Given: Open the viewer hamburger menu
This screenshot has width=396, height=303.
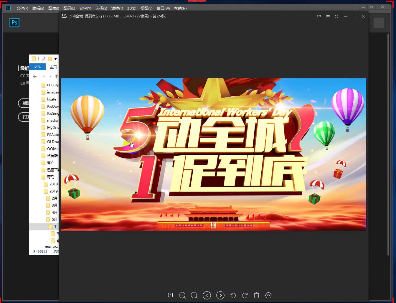Looking at the screenshot, I should 328,17.
